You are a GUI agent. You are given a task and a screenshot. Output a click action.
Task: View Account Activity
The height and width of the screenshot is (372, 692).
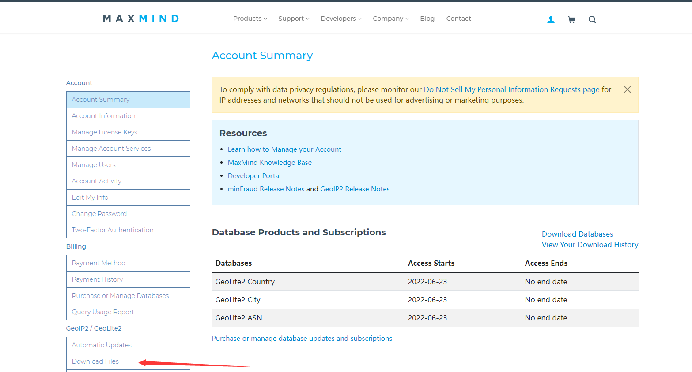pyautogui.click(x=128, y=181)
